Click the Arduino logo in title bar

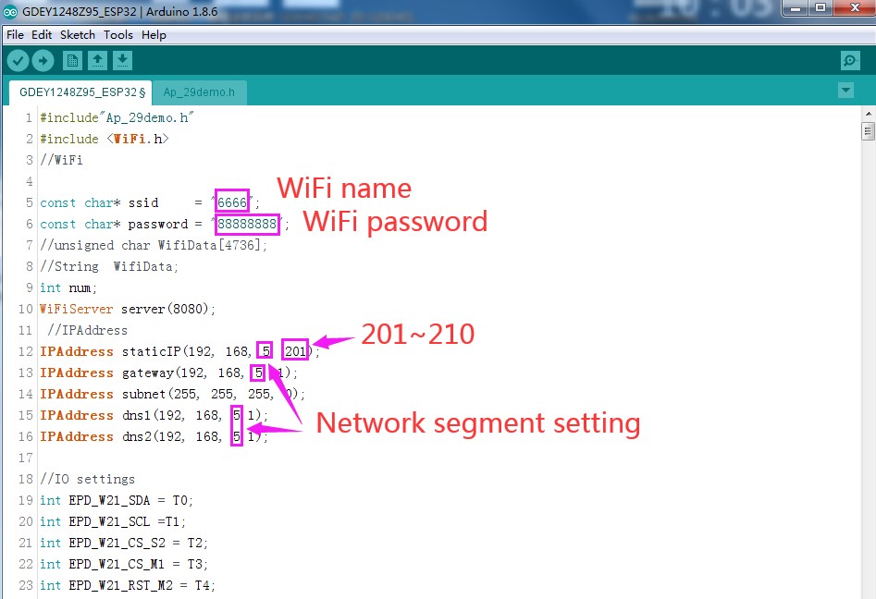click(x=10, y=11)
